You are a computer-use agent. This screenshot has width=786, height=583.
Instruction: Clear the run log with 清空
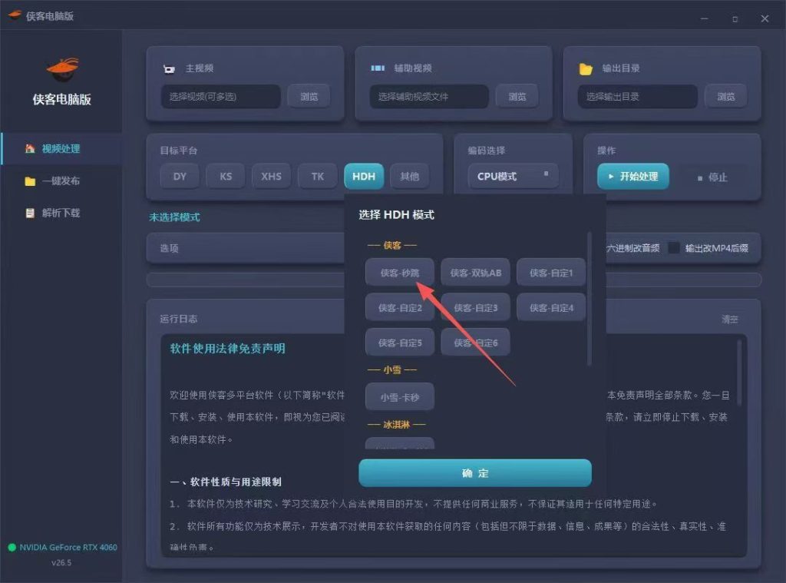730,319
